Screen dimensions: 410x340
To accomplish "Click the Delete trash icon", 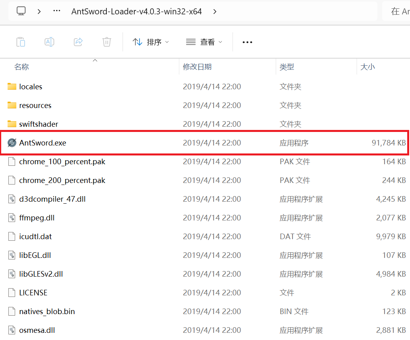I will point(107,42).
